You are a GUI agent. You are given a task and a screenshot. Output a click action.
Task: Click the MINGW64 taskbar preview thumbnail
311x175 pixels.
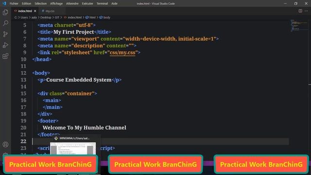73,148
